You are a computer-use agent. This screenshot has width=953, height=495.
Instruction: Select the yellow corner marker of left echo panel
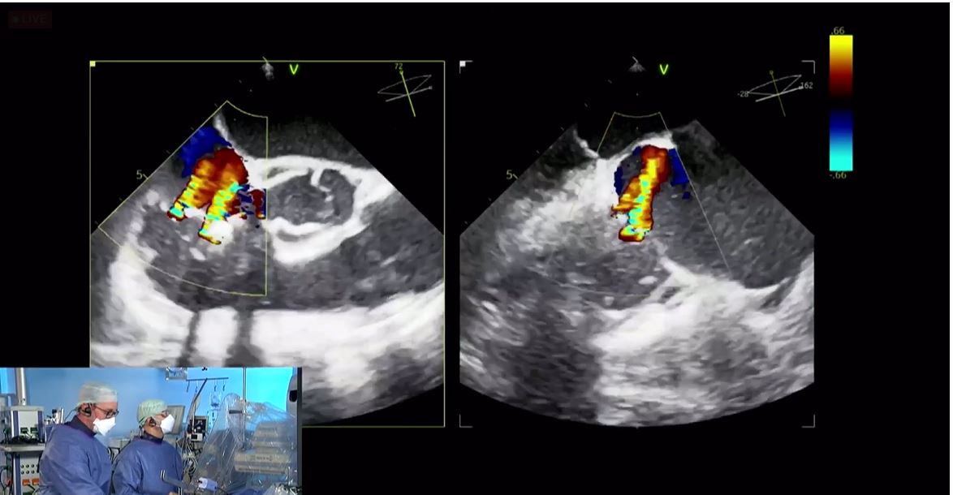[x=93, y=64]
